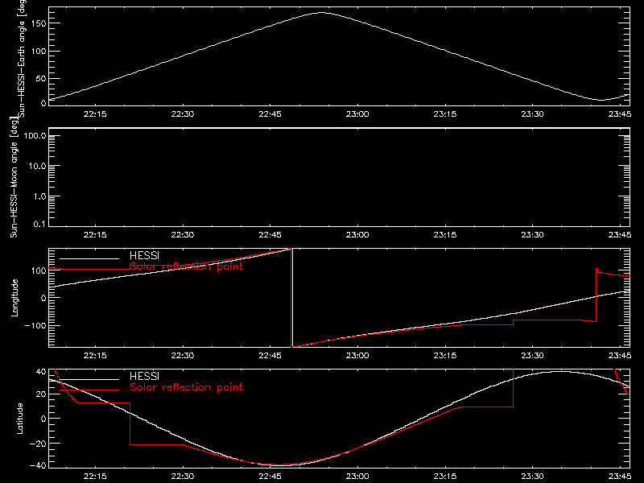Click red legend line in Latitude plot
This screenshot has height=483, width=644.
pyautogui.click(x=89, y=390)
